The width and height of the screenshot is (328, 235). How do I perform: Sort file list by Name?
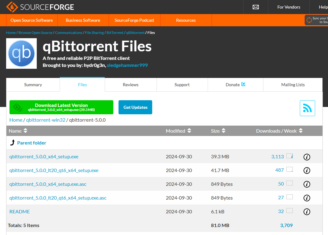pos(18,131)
